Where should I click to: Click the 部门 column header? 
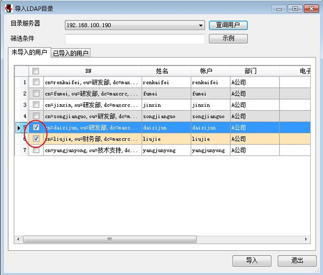250,71
